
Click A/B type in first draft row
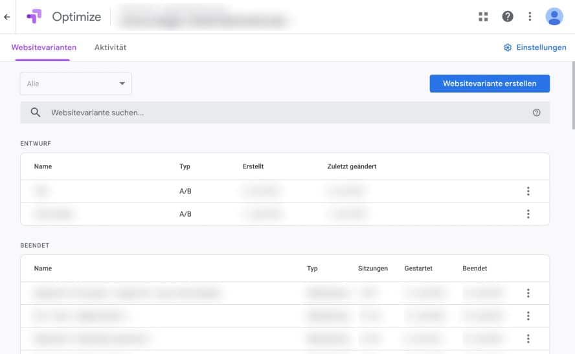point(186,192)
